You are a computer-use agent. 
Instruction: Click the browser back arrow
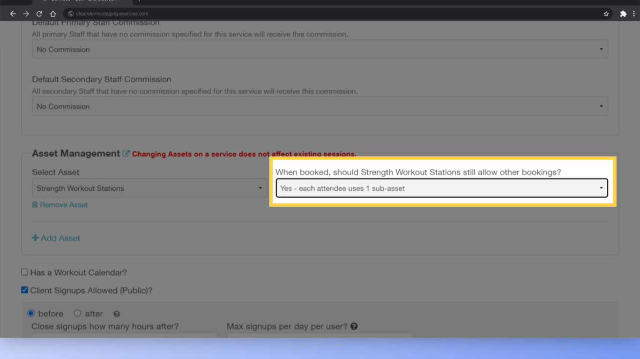[13, 13]
